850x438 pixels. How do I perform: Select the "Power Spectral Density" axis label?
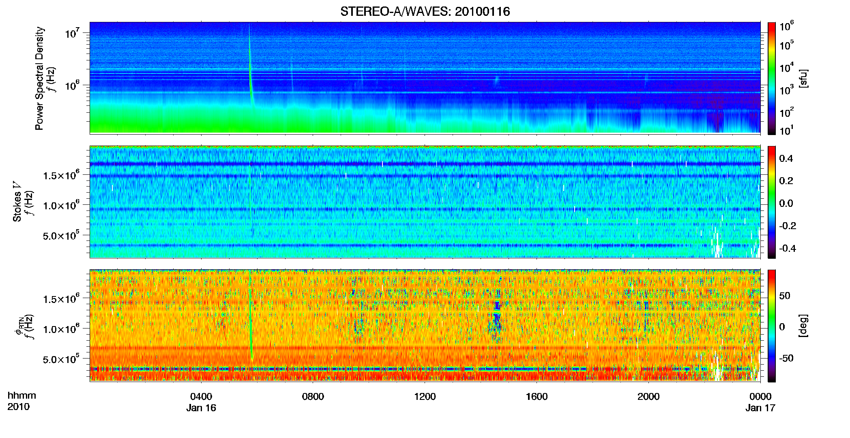click(x=39, y=78)
